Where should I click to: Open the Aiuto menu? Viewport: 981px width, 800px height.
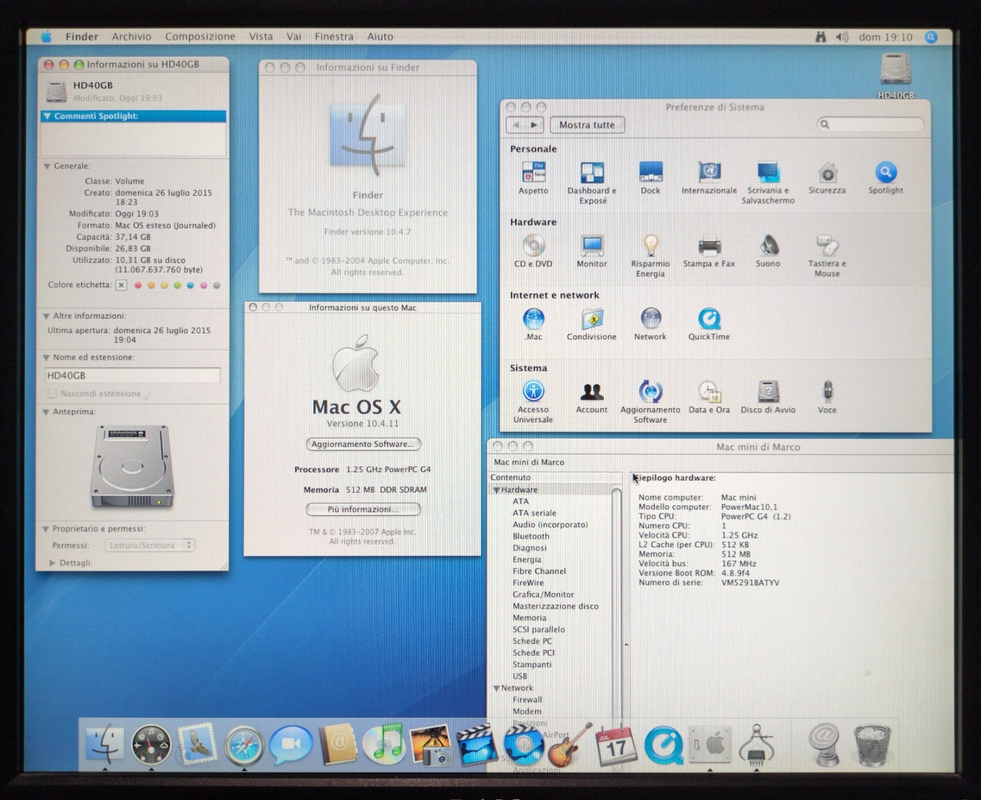[380, 37]
